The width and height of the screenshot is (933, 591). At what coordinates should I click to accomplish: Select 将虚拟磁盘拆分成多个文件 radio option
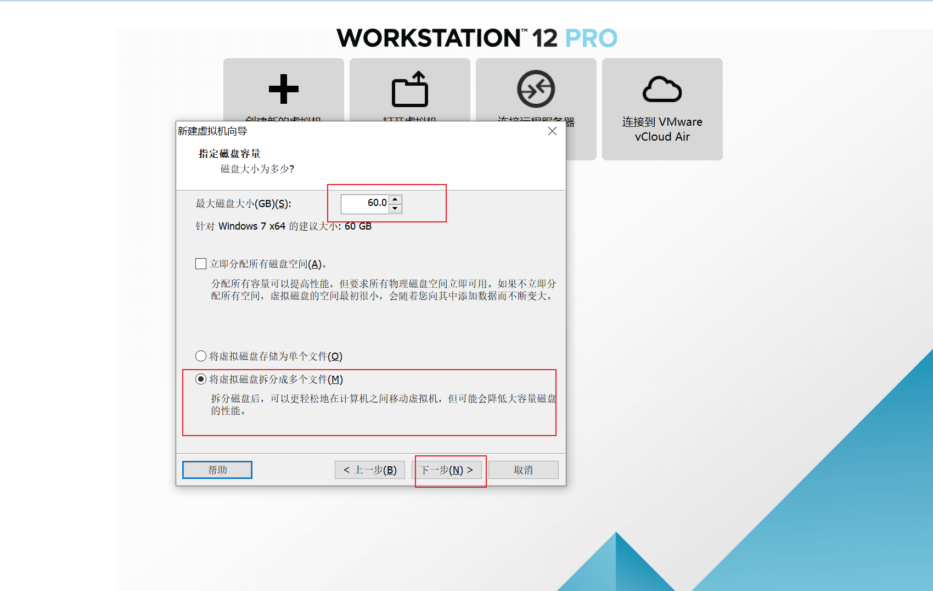[201, 379]
